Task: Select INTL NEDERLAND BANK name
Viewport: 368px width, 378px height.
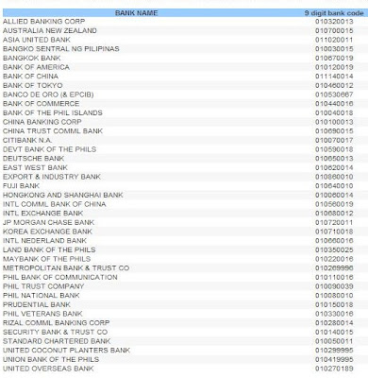Action: (44, 241)
